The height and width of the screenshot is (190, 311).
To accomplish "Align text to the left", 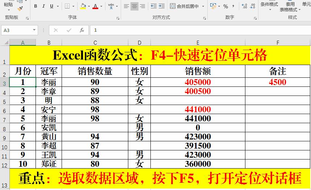I will click(127, 6).
